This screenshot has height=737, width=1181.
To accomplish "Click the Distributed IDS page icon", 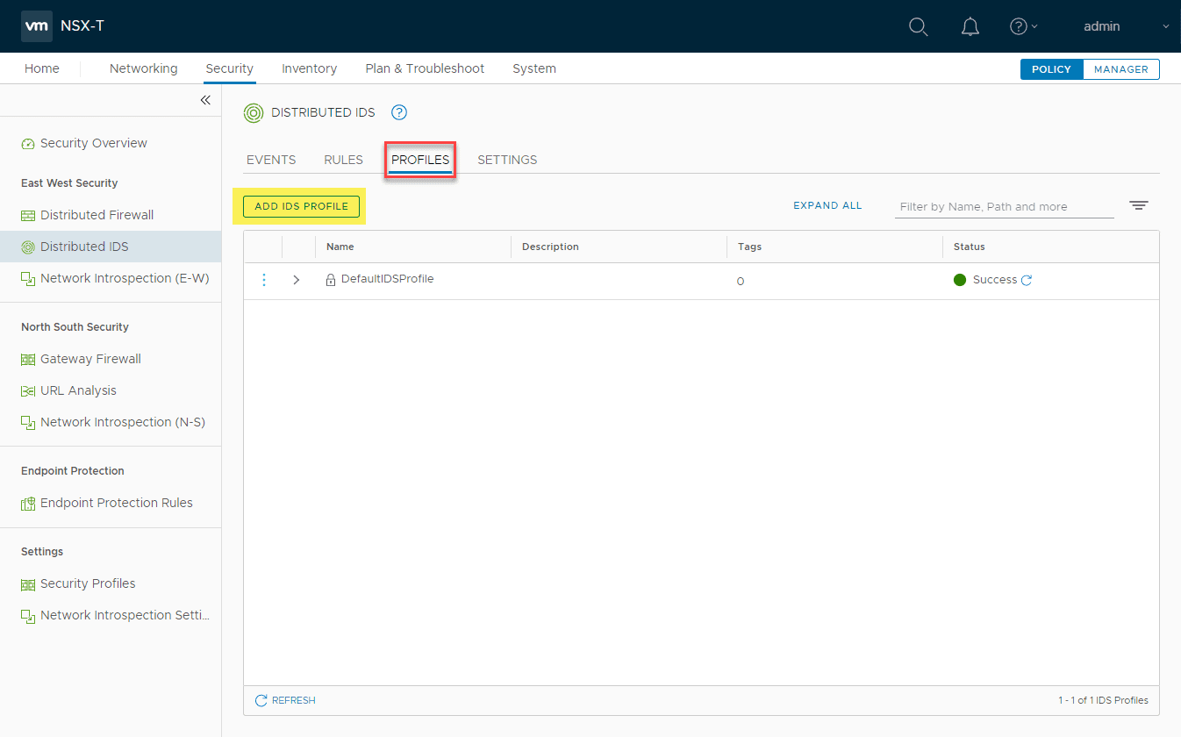I will 254,112.
